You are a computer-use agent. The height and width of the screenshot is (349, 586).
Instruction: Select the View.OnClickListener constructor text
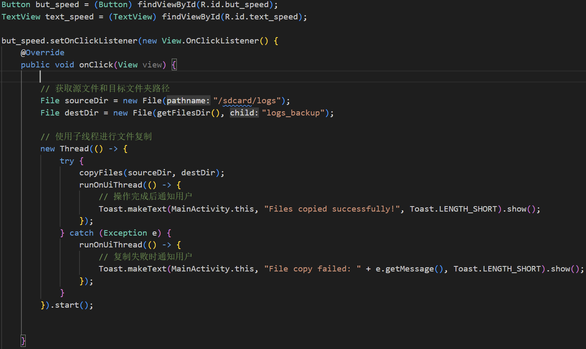point(215,41)
